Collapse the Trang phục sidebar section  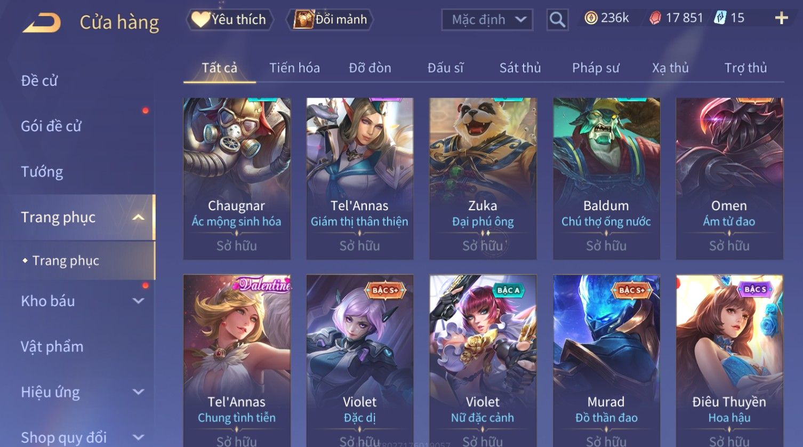[x=138, y=217]
